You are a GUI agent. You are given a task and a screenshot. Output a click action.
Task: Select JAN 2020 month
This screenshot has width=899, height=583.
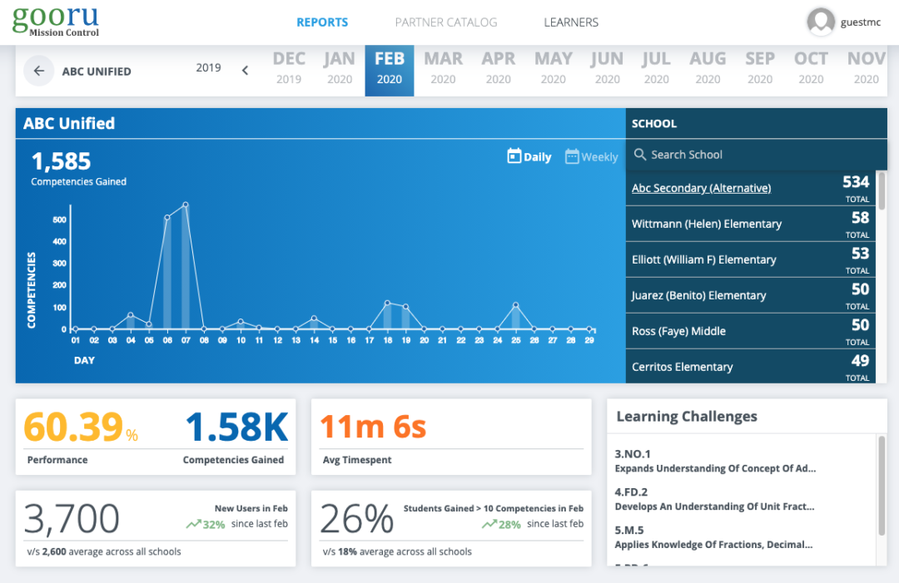pos(340,67)
